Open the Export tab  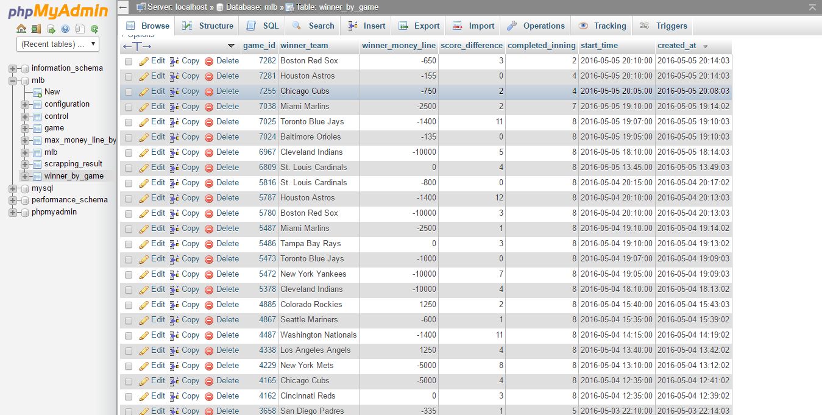tap(419, 26)
